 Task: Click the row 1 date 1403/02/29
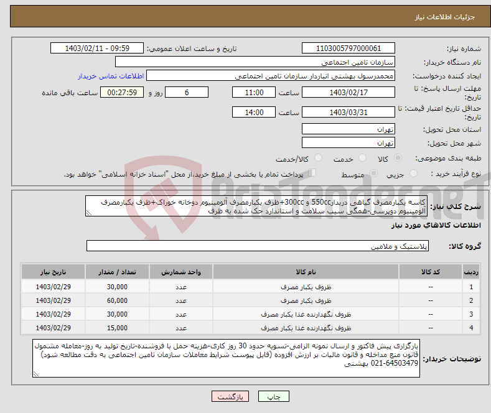click(54, 287)
